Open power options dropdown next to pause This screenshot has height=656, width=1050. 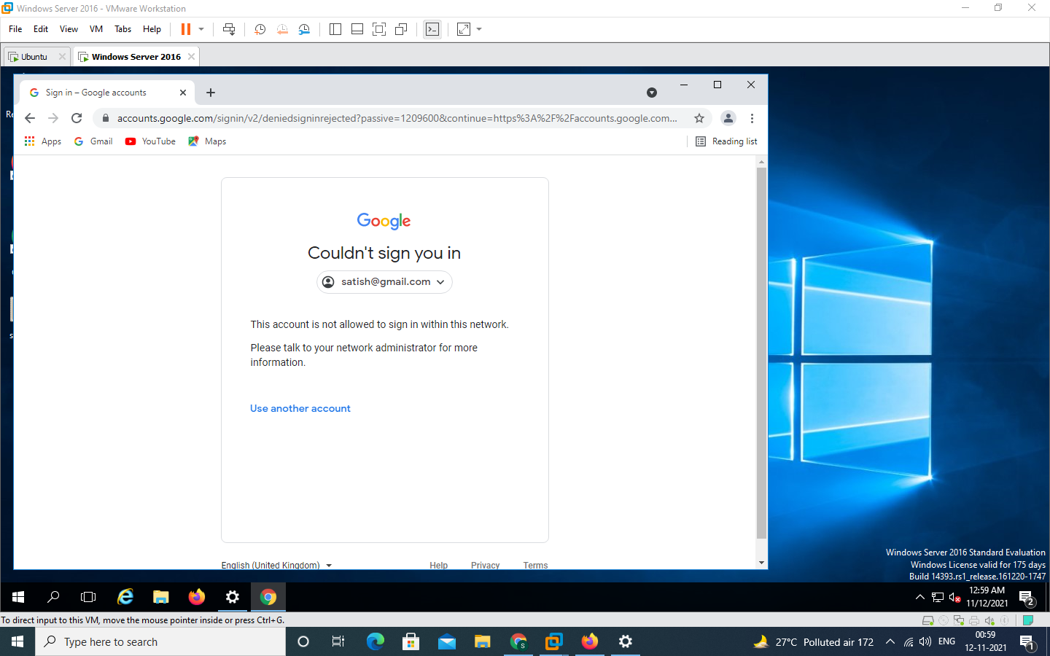point(201,29)
